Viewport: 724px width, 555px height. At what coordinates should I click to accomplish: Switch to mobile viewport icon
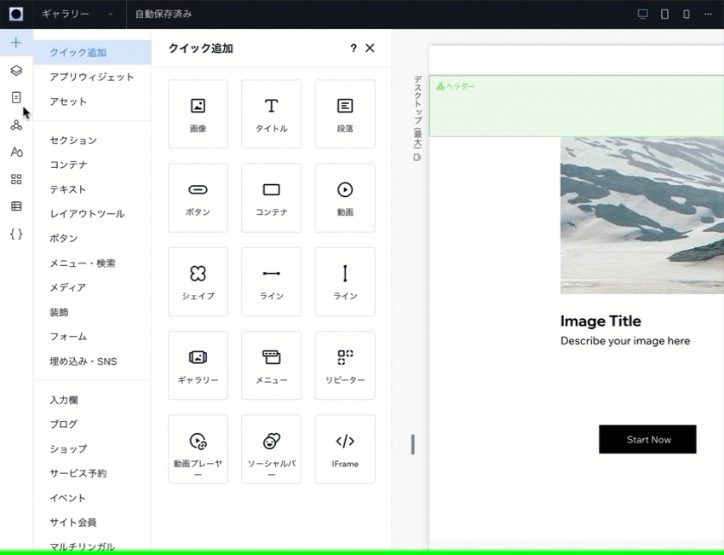[x=687, y=14]
